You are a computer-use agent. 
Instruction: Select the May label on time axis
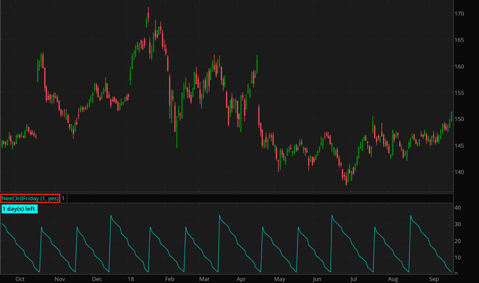click(279, 279)
